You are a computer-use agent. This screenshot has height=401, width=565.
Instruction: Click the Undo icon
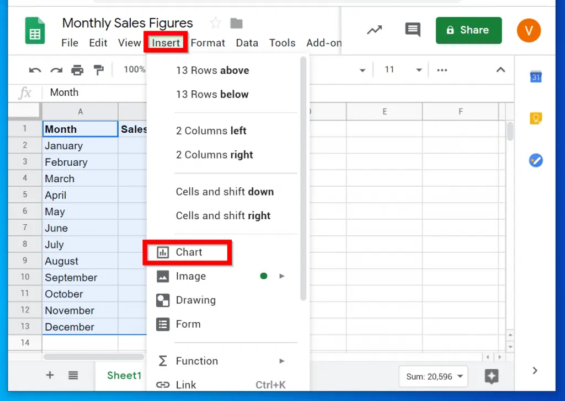(34, 70)
